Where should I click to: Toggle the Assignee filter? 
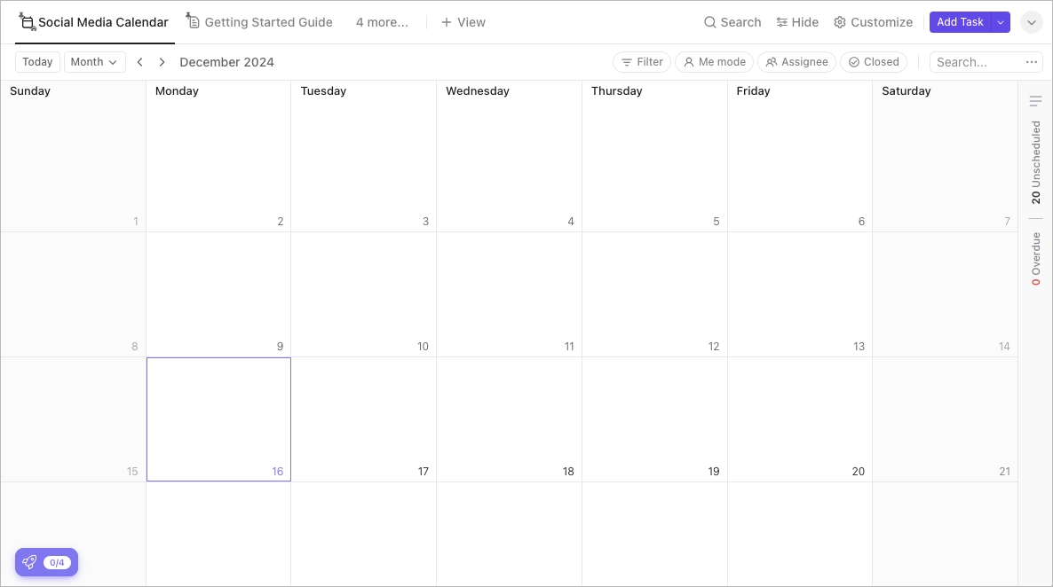(x=796, y=62)
